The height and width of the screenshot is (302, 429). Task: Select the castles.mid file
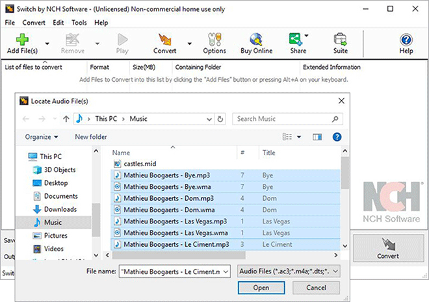[x=225, y=164]
